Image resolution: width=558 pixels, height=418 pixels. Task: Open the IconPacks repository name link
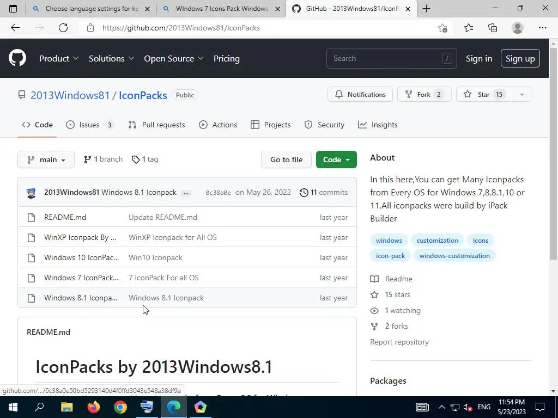[x=143, y=95]
